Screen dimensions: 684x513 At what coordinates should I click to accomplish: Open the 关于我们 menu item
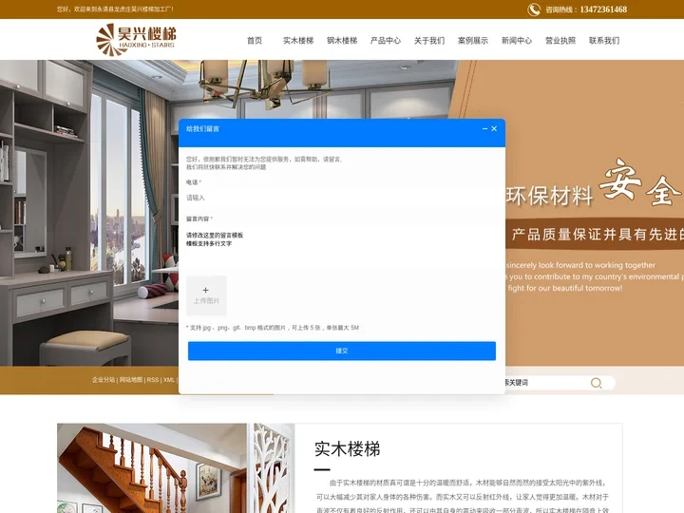coord(429,41)
